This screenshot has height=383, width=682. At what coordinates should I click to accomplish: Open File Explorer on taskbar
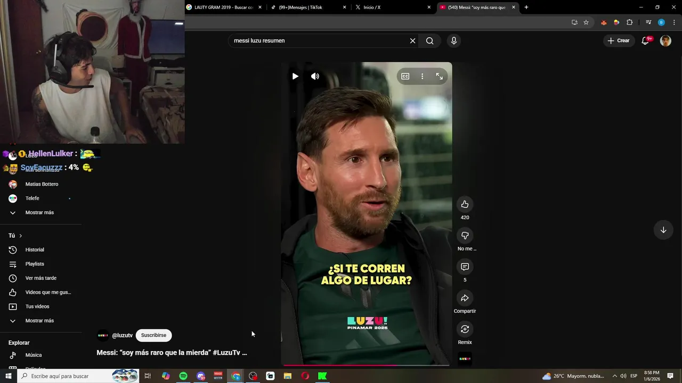point(288,376)
